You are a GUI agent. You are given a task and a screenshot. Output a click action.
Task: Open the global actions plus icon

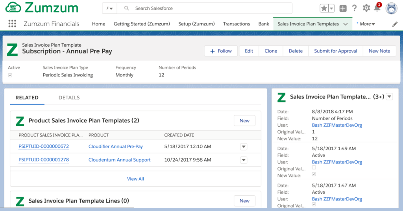point(343,9)
